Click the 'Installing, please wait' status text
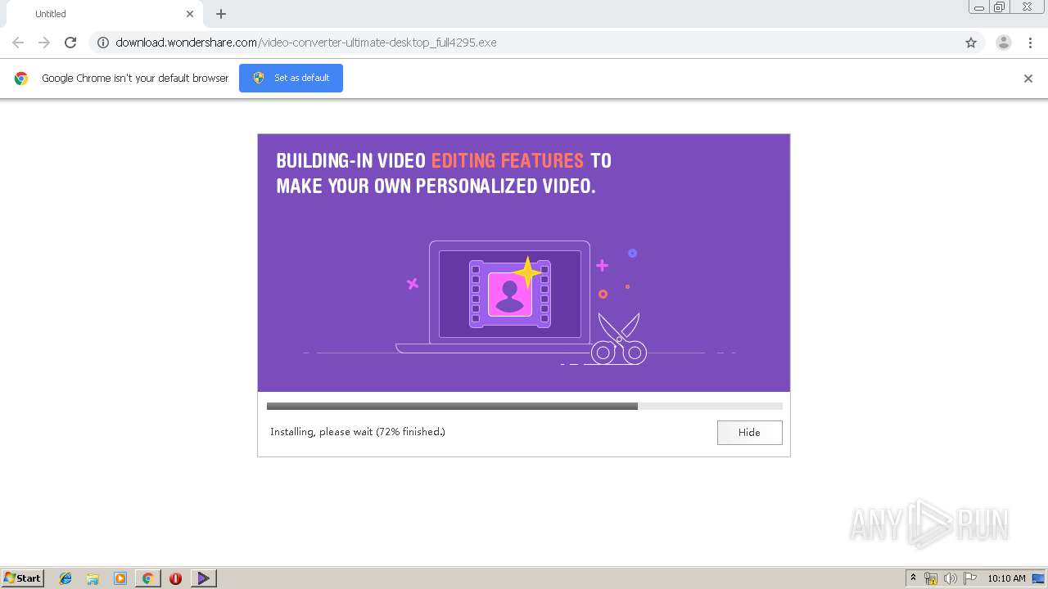This screenshot has height=589, width=1048. (x=358, y=432)
